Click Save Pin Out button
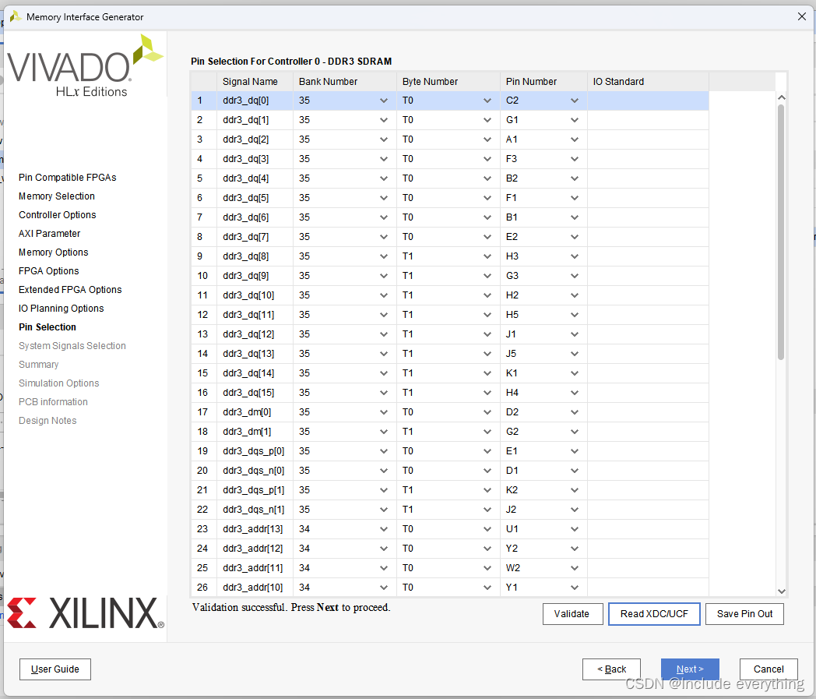The width and height of the screenshot is (816, 699). coord(744,614)
